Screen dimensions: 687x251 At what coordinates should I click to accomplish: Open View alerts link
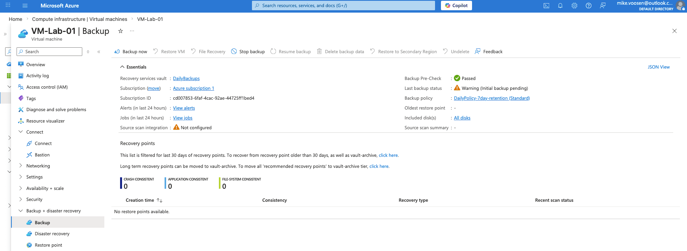point(184,108)
